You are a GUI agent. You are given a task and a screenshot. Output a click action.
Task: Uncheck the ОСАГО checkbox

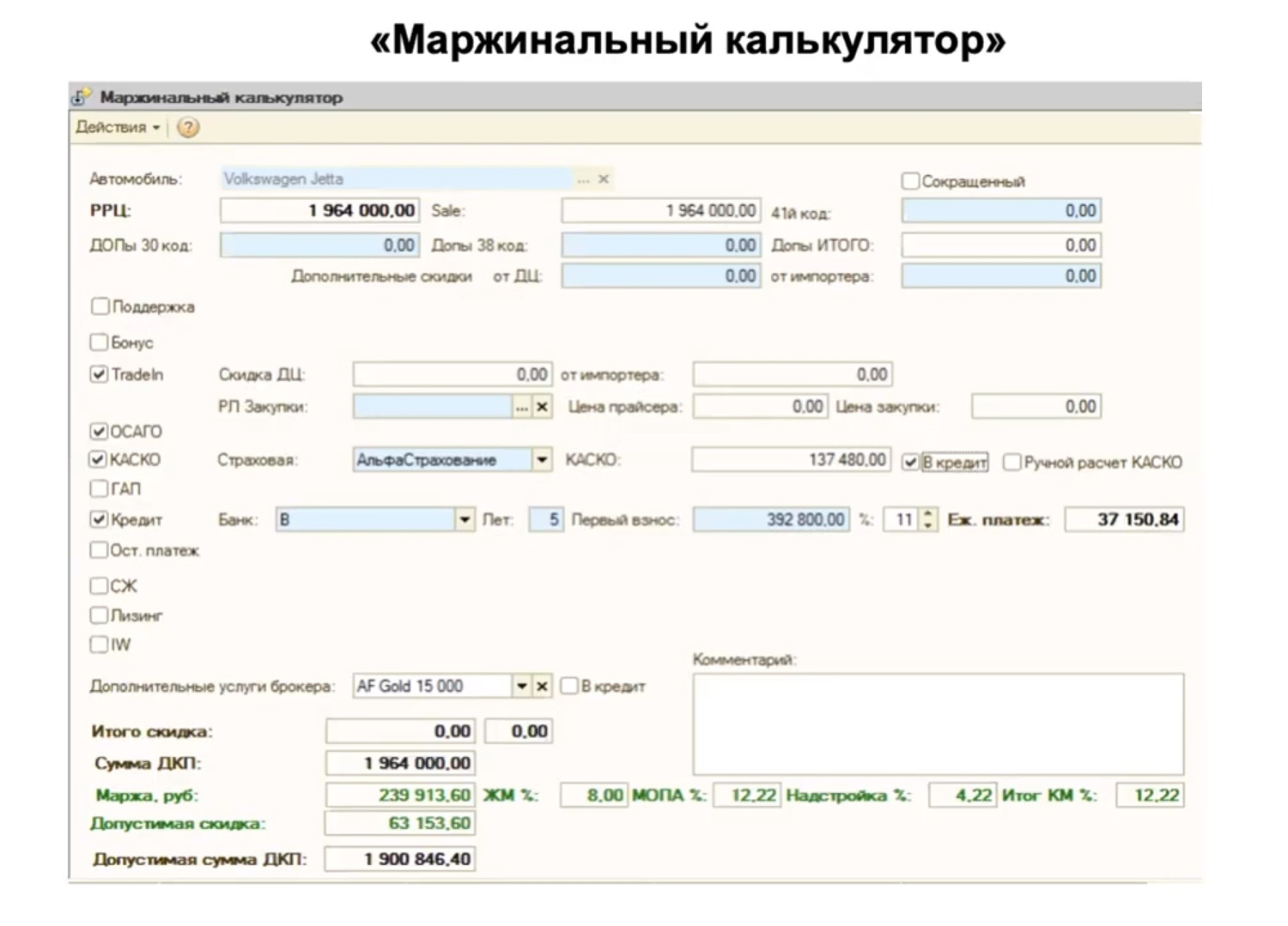(x=100, y=431)
